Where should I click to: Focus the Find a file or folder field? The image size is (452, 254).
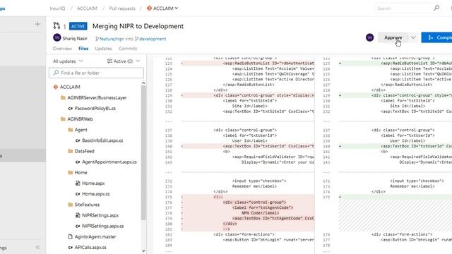click(96, 73)
